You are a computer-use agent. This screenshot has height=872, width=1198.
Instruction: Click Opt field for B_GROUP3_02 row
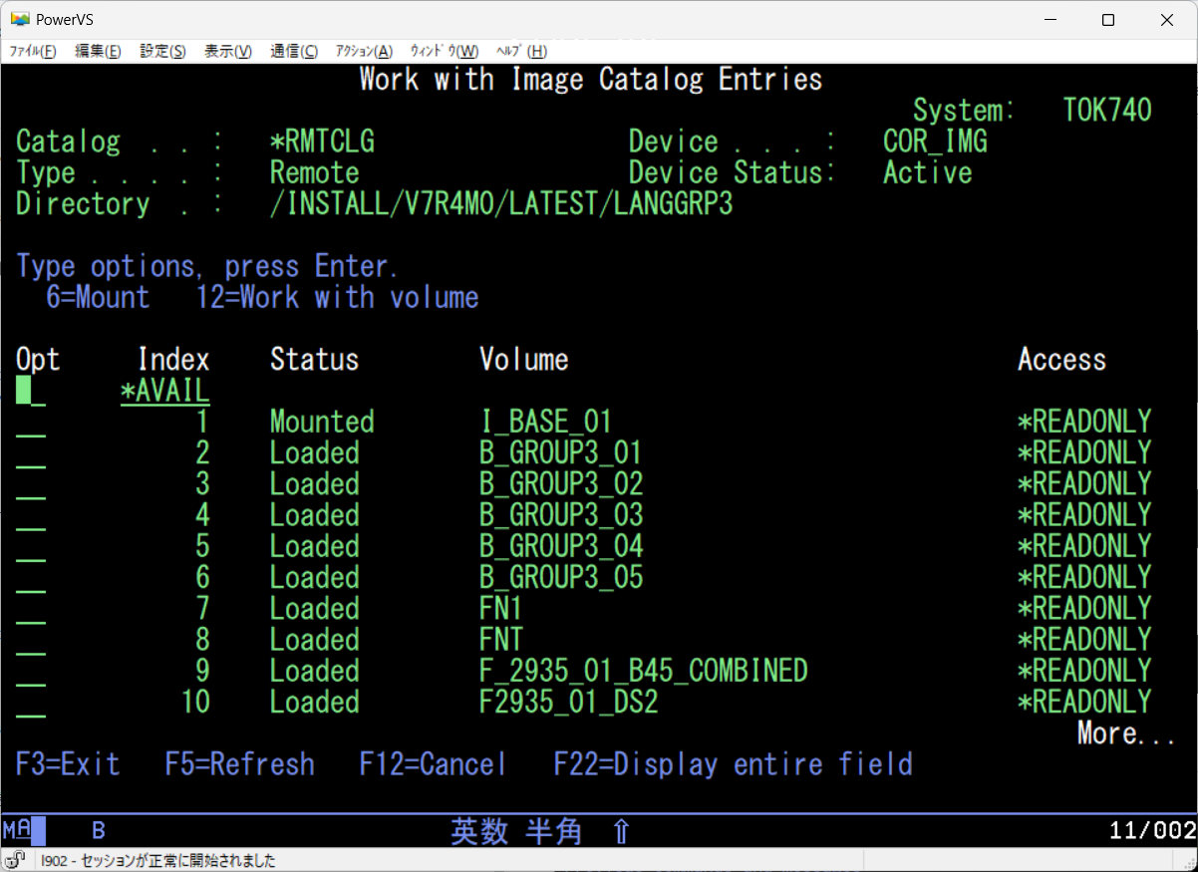(31, 484)
